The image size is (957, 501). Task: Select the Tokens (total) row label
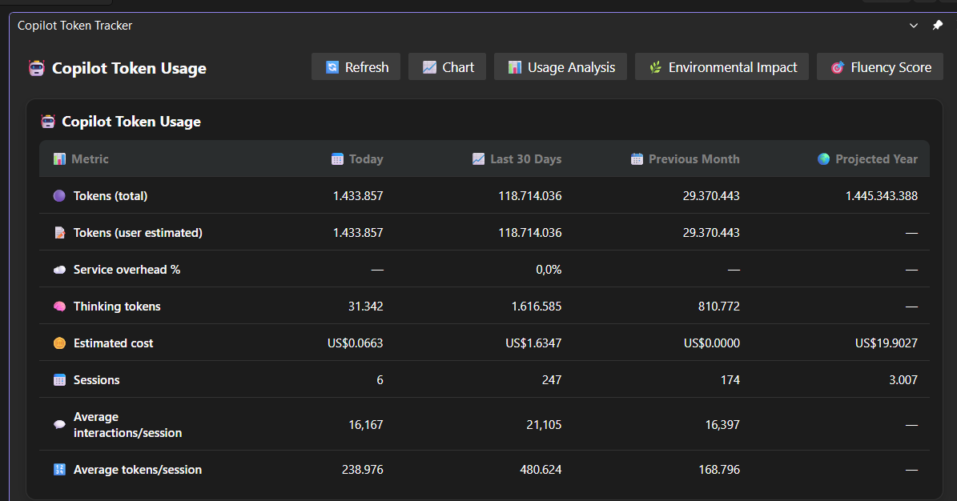(x=111, y=196)
